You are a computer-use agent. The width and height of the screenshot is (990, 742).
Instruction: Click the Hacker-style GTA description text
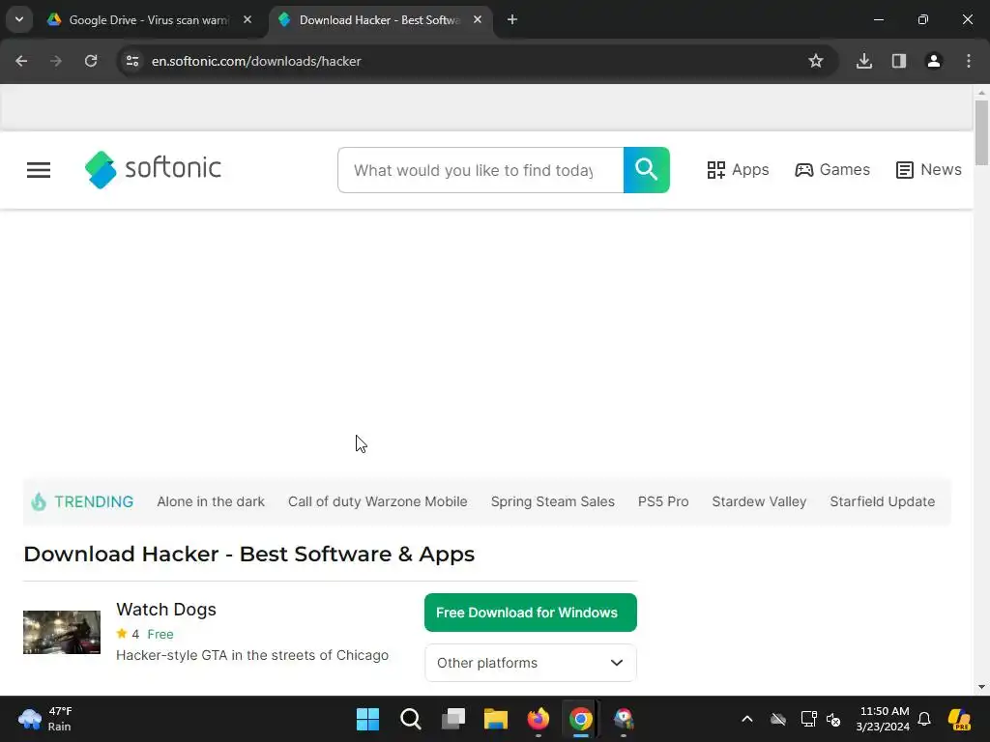click(252, 655)
